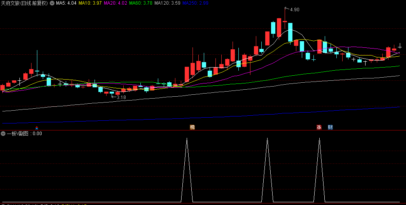Select the magenta MA20: 4.02 label
406x205 pixels.
115,3
